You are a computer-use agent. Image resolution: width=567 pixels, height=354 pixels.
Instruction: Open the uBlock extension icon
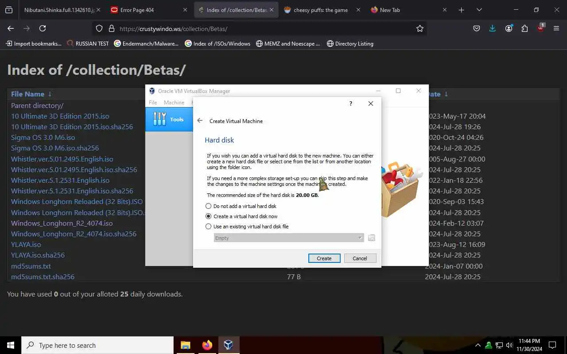541,27
